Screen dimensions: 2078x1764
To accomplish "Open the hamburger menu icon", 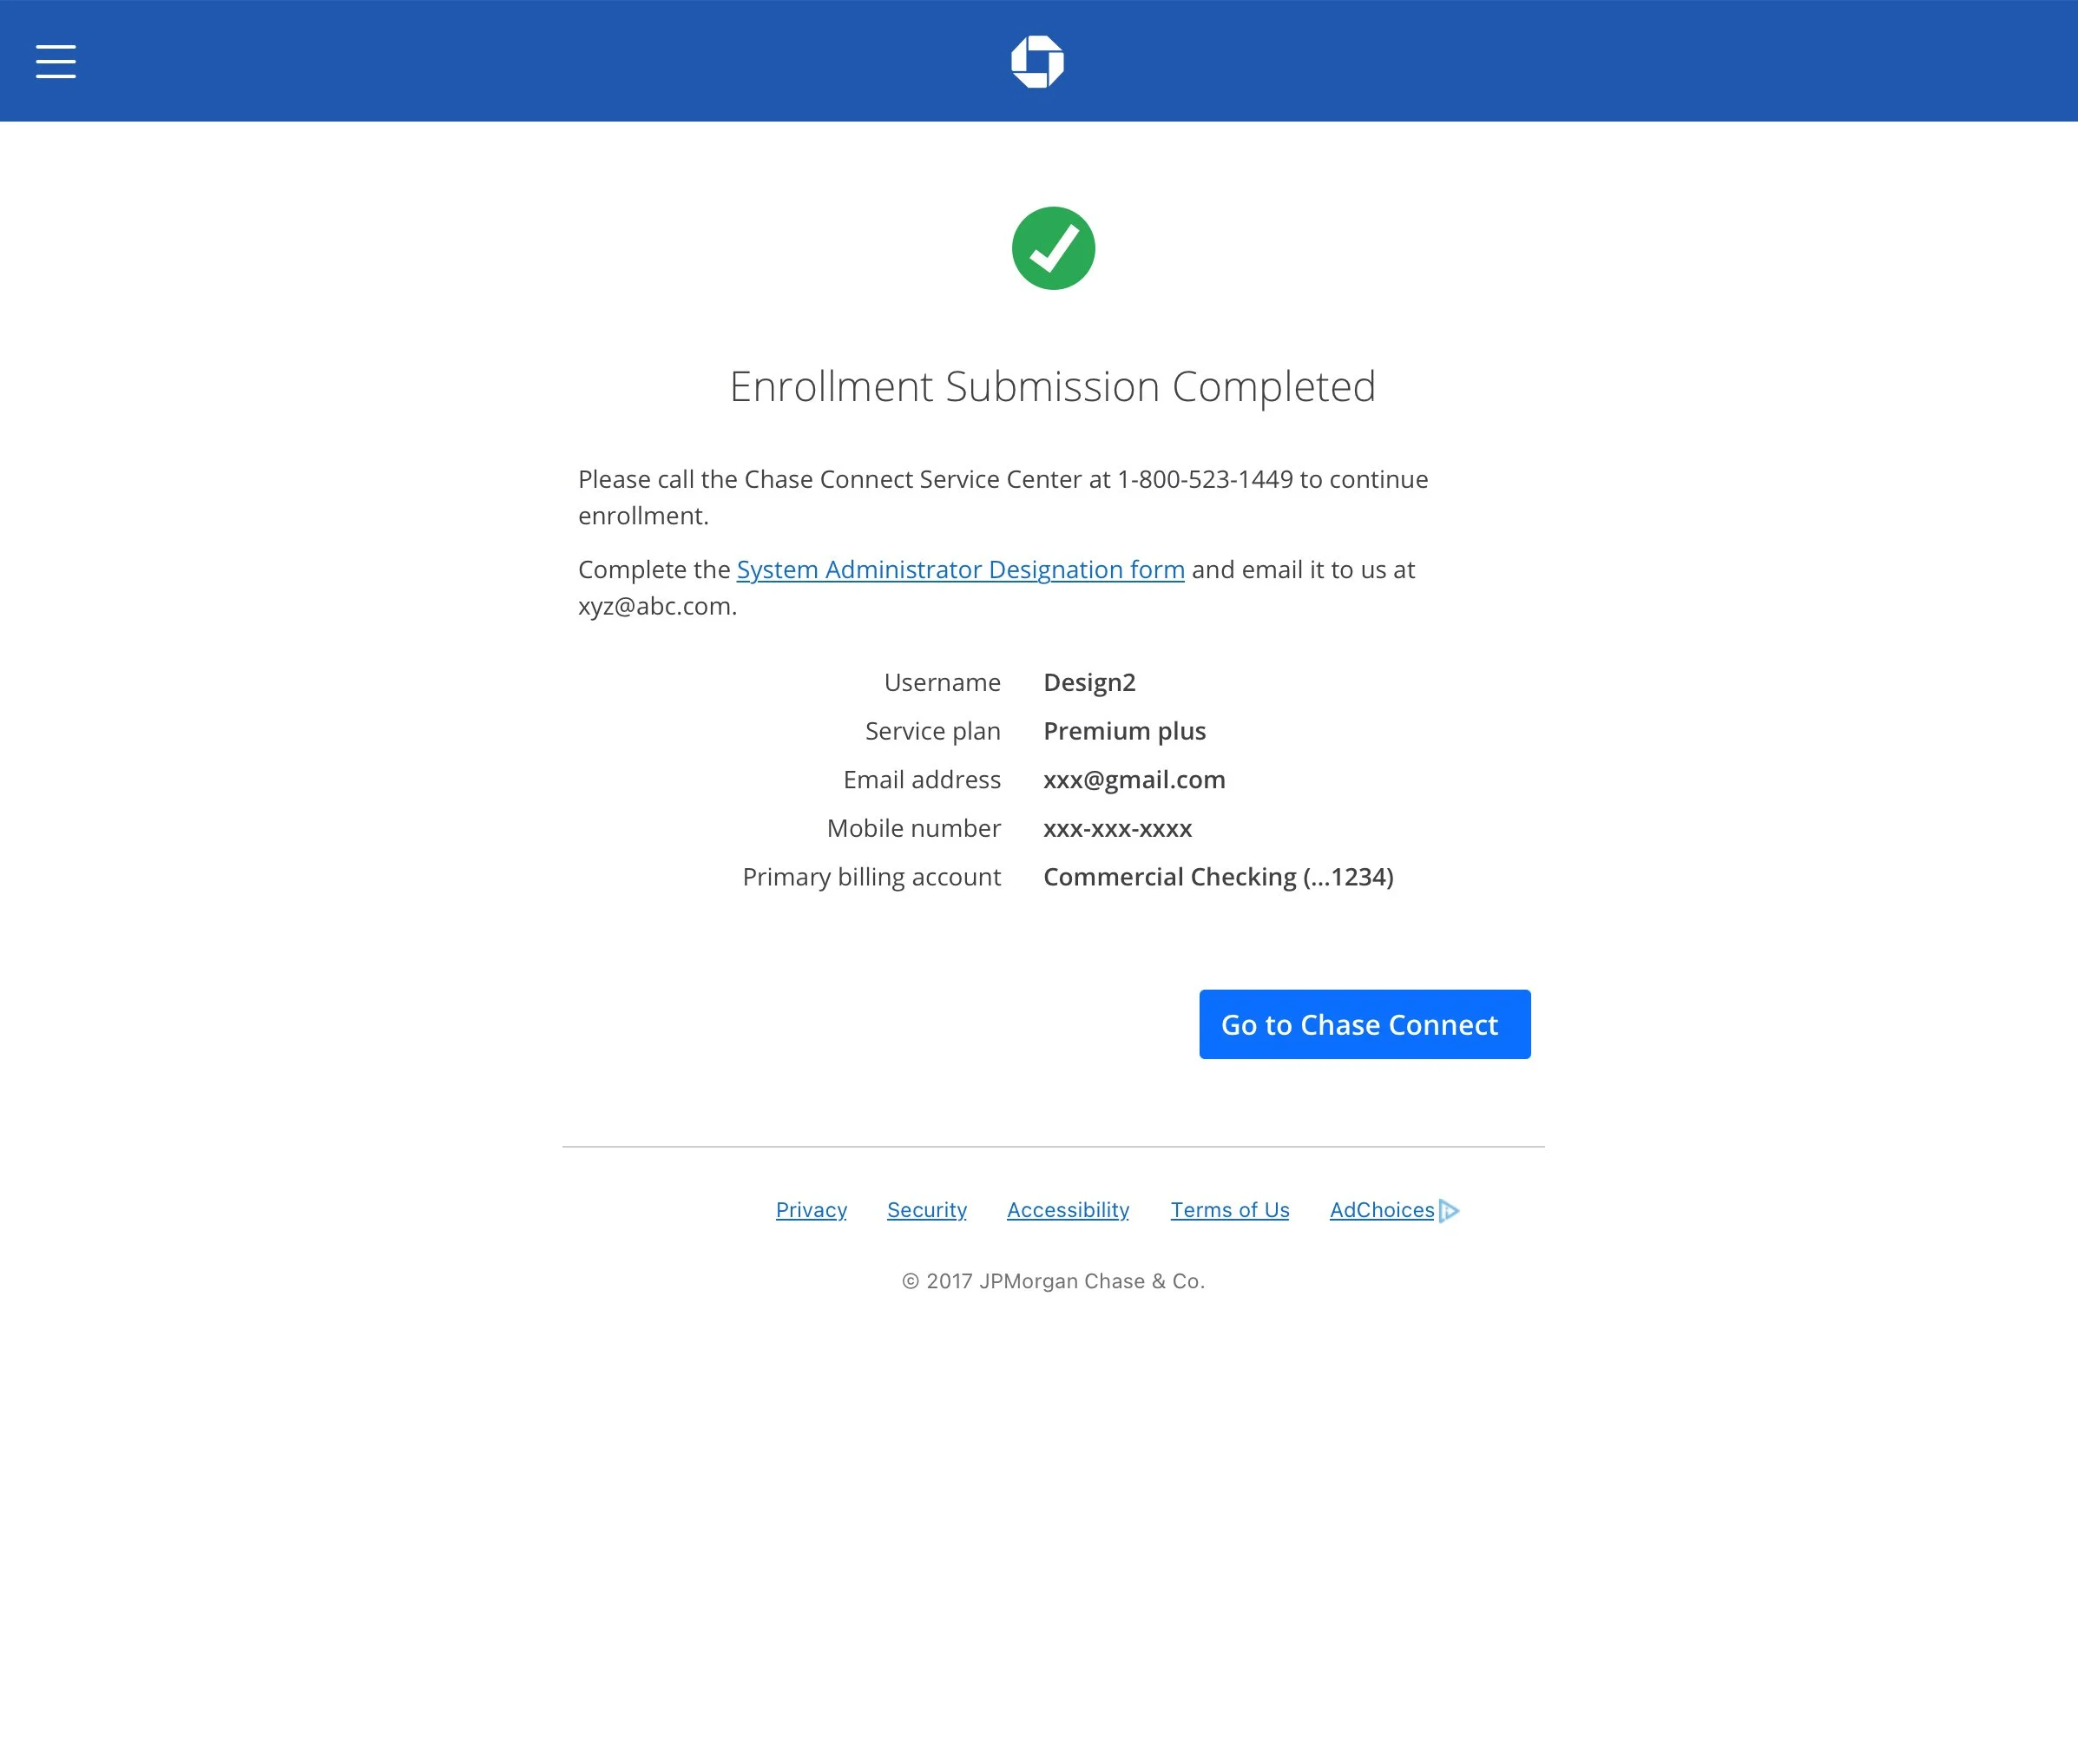I will click(56, 61).
